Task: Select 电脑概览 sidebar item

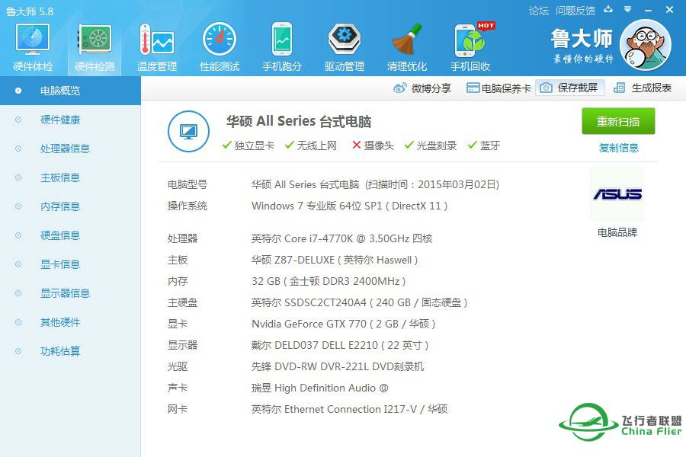Action: (70, 91)
